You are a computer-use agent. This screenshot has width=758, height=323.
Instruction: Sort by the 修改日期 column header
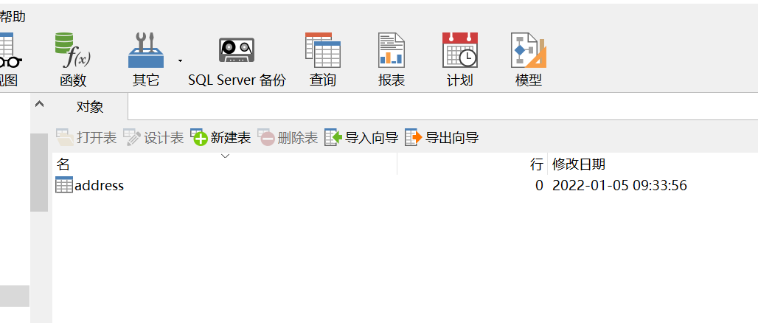click(x=653, y=164)
